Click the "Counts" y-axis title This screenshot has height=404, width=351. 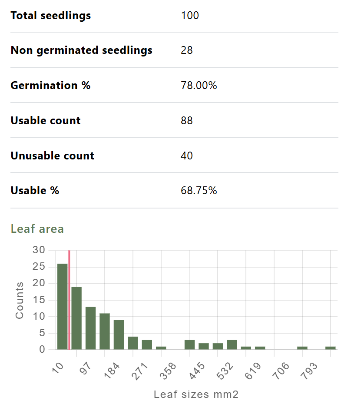20,300
